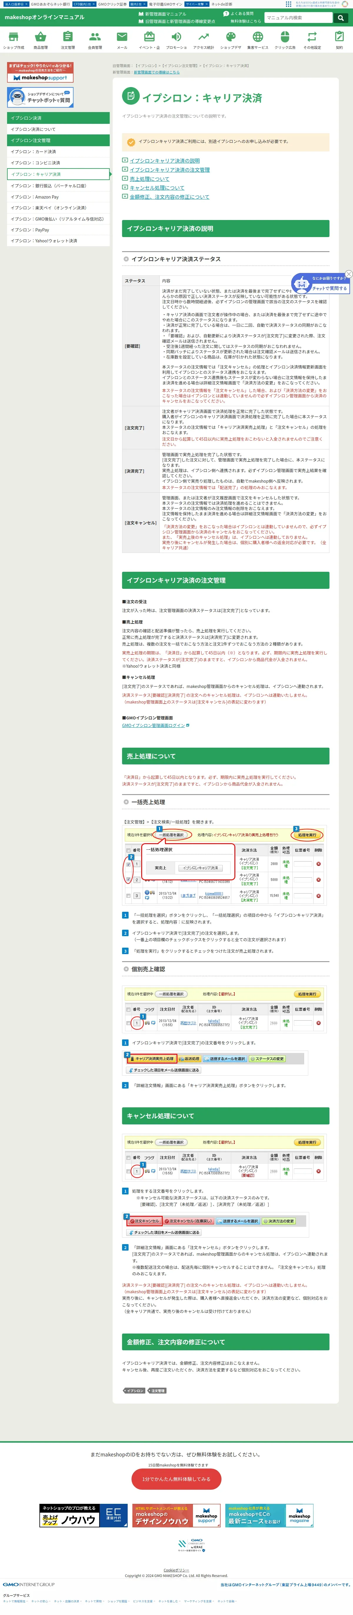Select イプシロン：GMO後払い in sidebar
Screen dimensions: 353x1615
[x=58, y=219]
